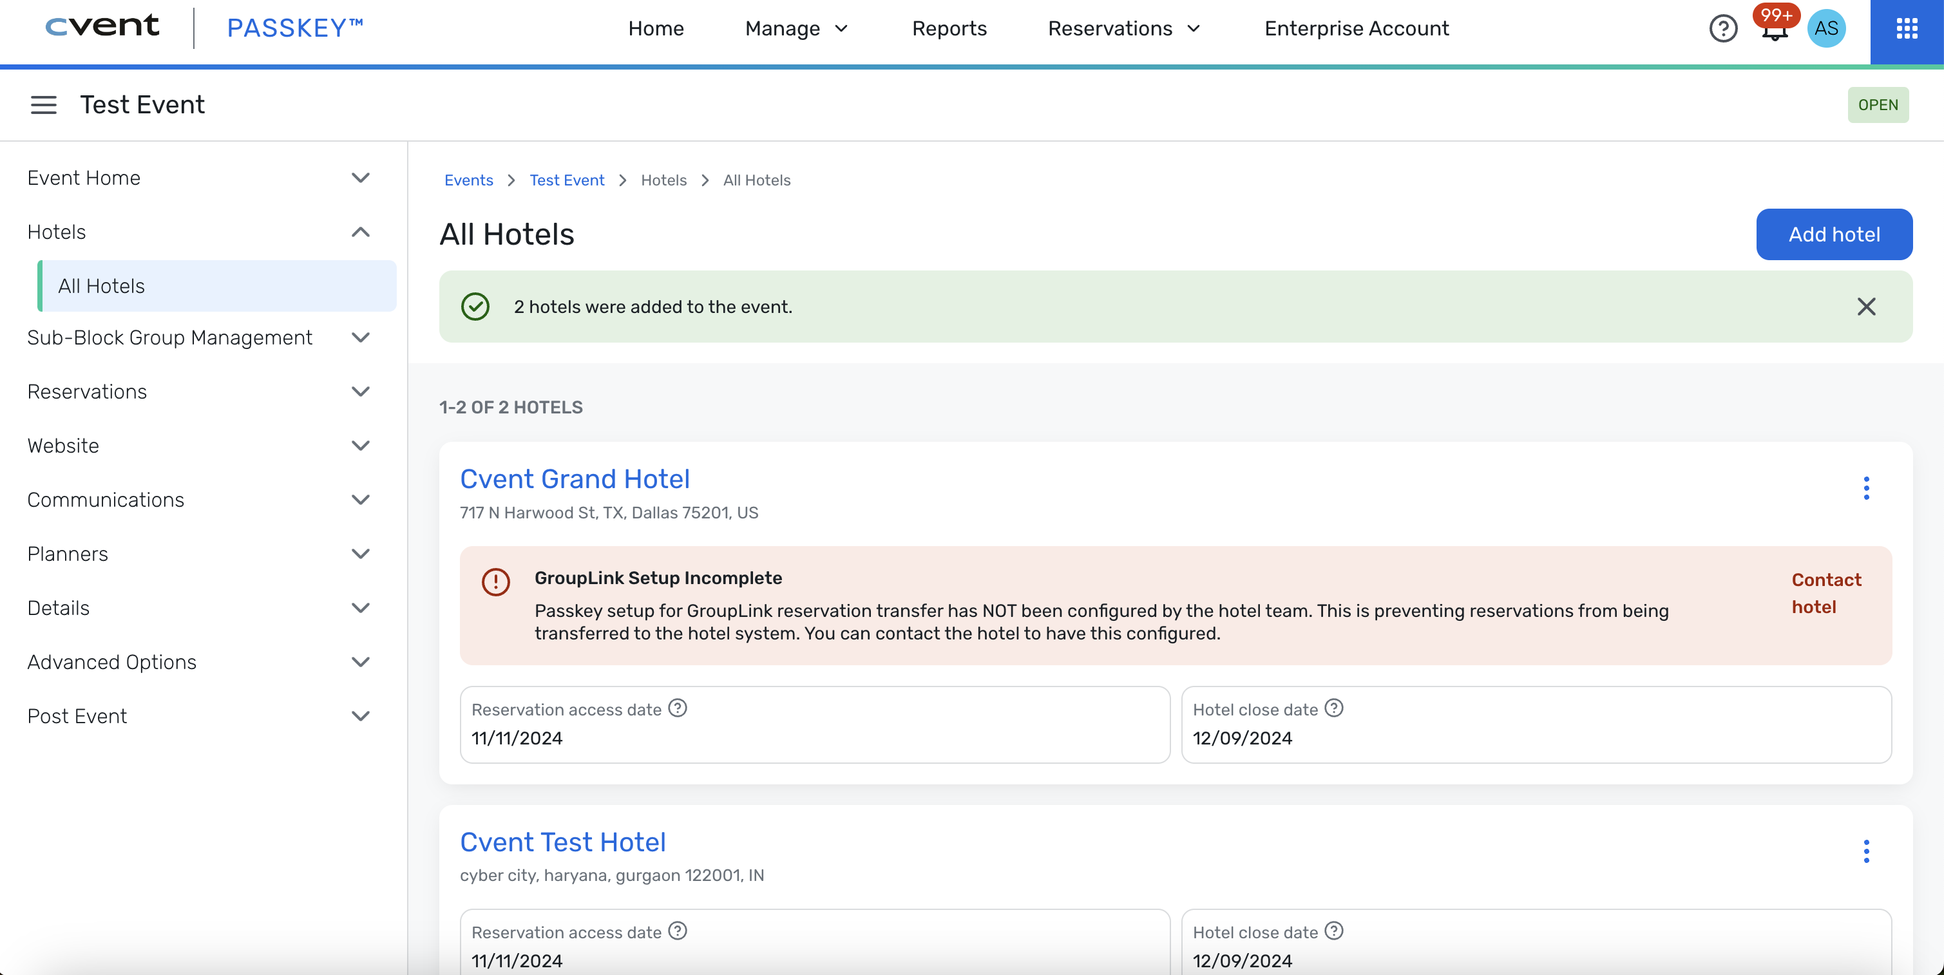
Task: Click the Cvent logo
Action: pos(102,26)
